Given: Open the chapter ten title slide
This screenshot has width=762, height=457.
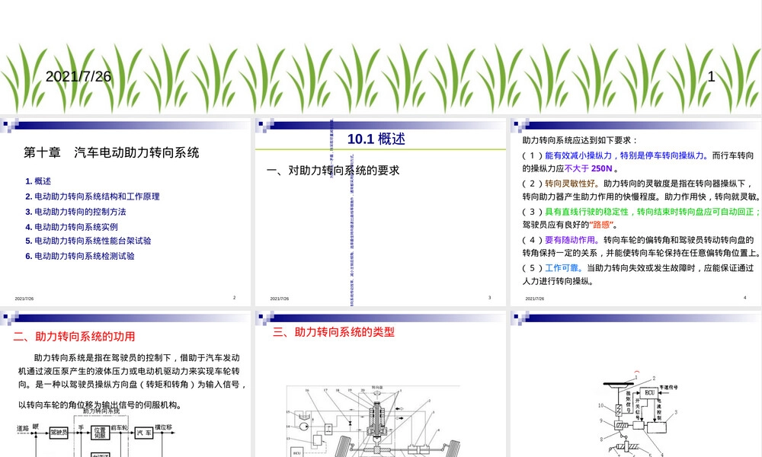Looking at the screenshot, I should pyautogui.click(x=125, y=212).
